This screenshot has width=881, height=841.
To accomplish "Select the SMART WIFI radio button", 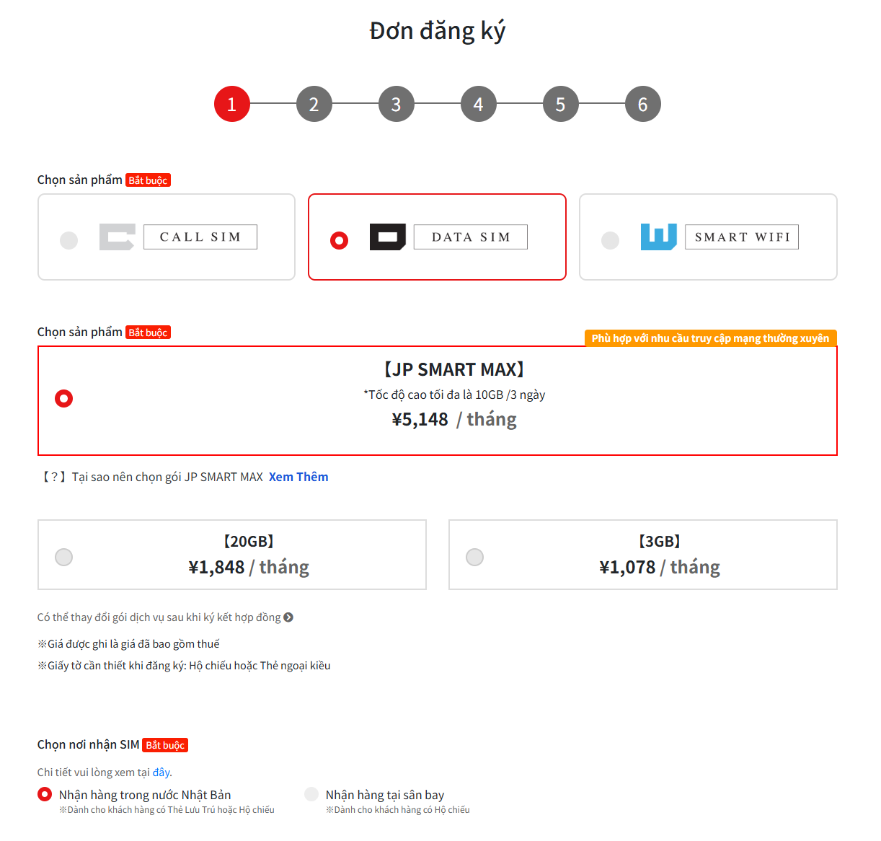I will tap(610, 240).
